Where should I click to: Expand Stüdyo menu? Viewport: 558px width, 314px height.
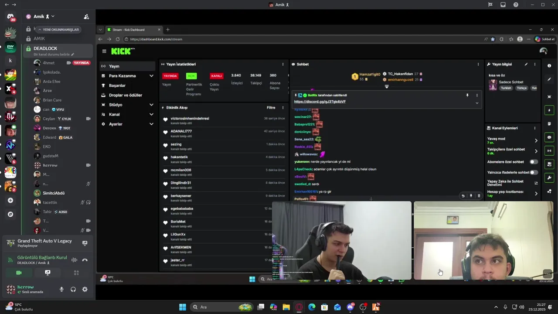[x=127, y=105]
